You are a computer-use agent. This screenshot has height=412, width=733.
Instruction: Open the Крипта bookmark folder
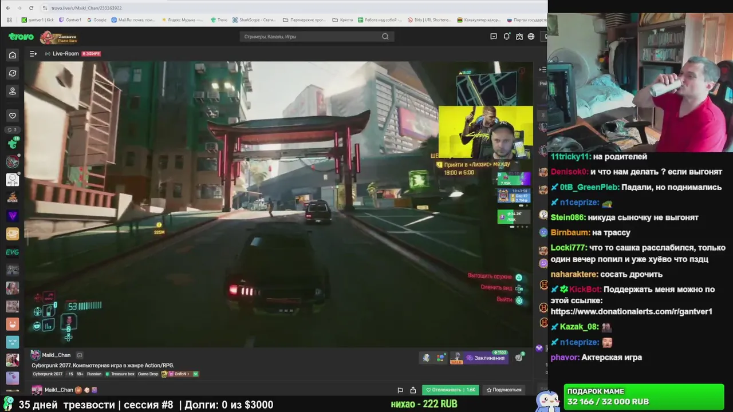pyautogui.click(x=342, y=20)
